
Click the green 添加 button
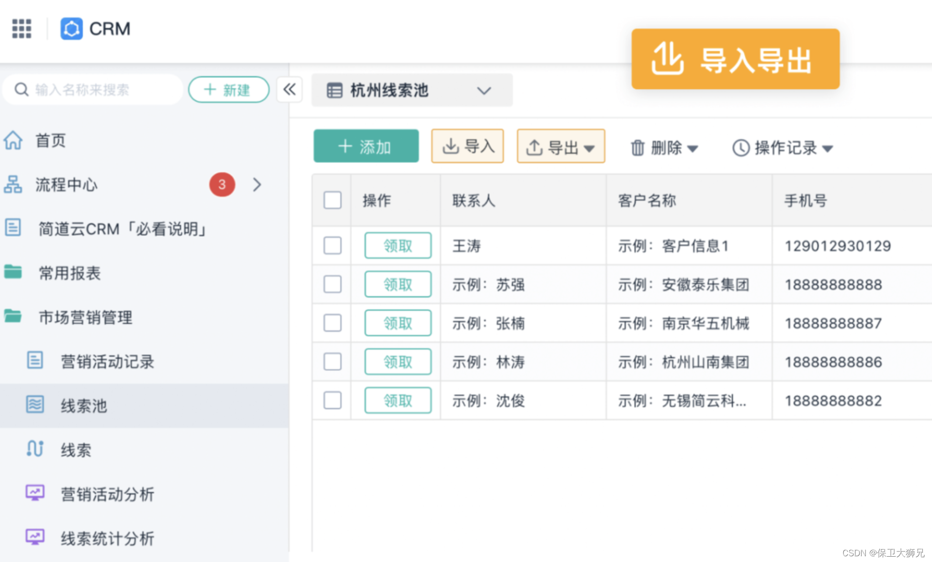coord(366,146)
